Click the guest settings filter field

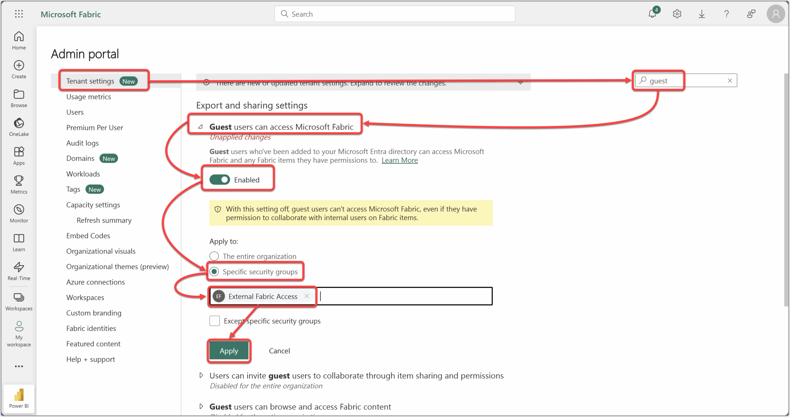click(686, 81)
